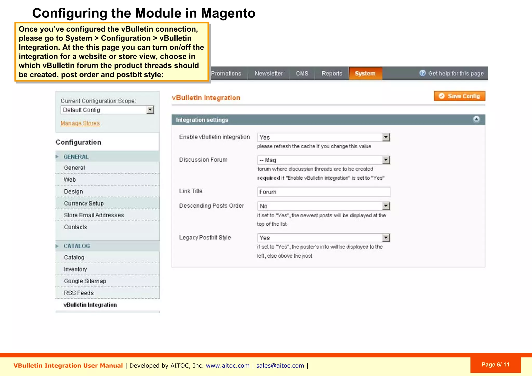Image resolution: width=532 pixels, height=376 pixels.
Task: Open the Promotions menu
Action: (x=226, y=73)
